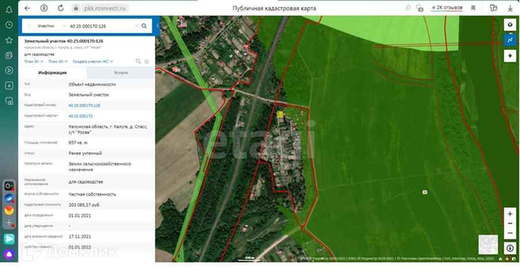Collapse the information side panel
This screenshot has height=276, width=520.
[158, 25]
